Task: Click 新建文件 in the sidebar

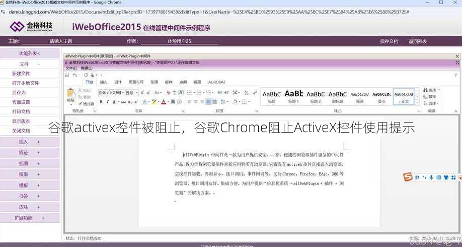Action: point(21,74)
